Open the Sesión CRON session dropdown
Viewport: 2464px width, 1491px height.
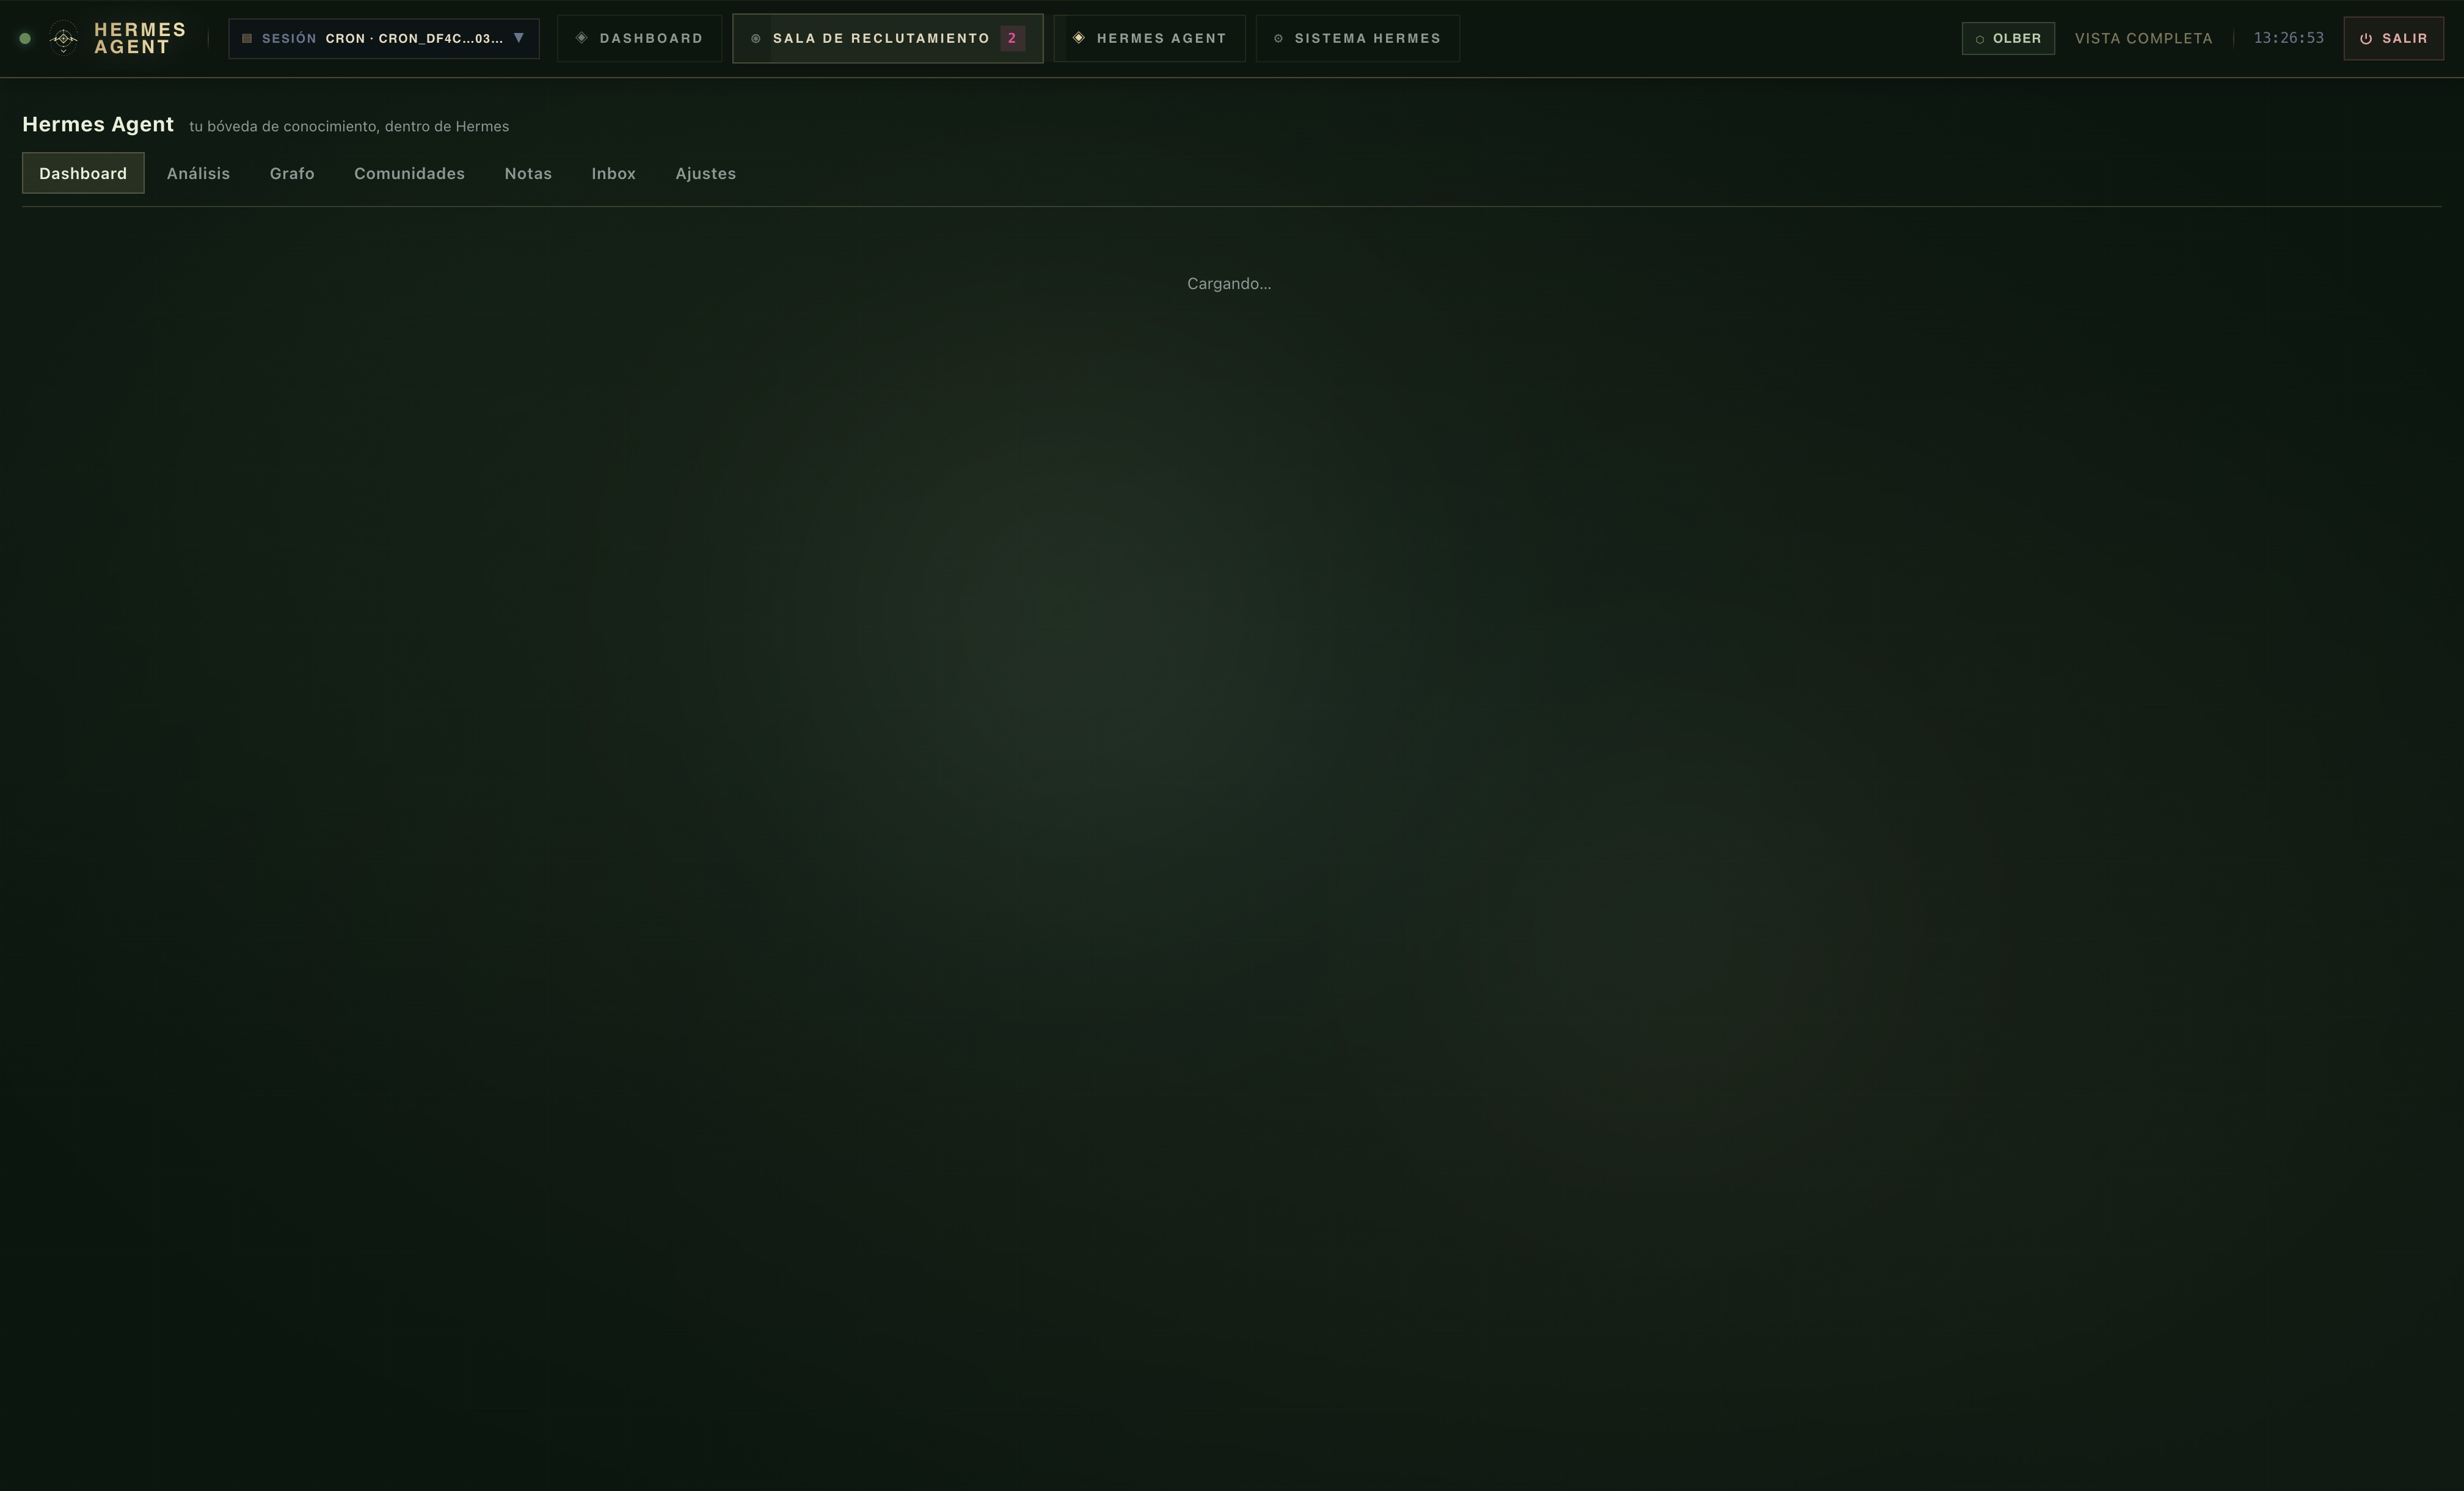(x=383, y=38)
